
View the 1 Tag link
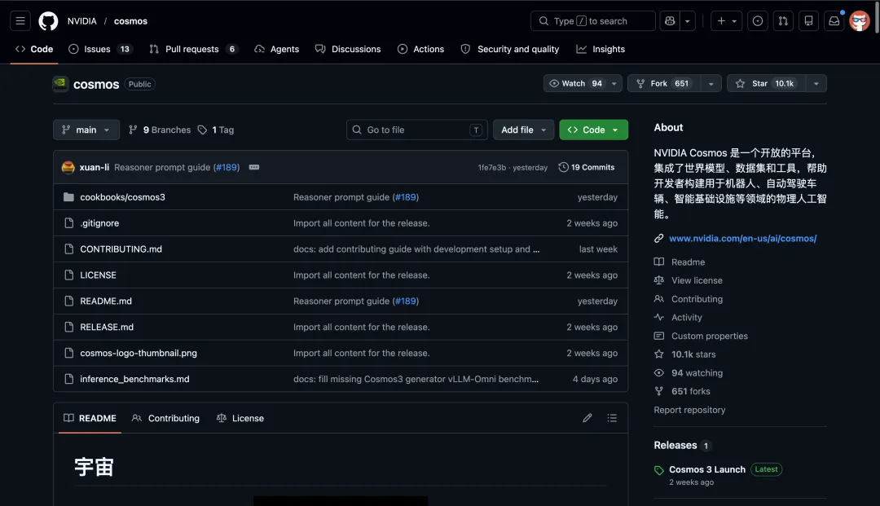pos(216,130)
